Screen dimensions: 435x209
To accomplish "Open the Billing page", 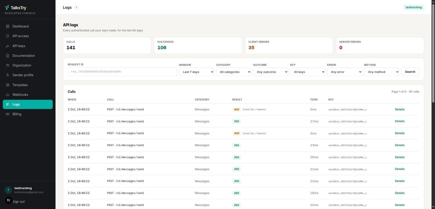I will (x=28, y=114).
